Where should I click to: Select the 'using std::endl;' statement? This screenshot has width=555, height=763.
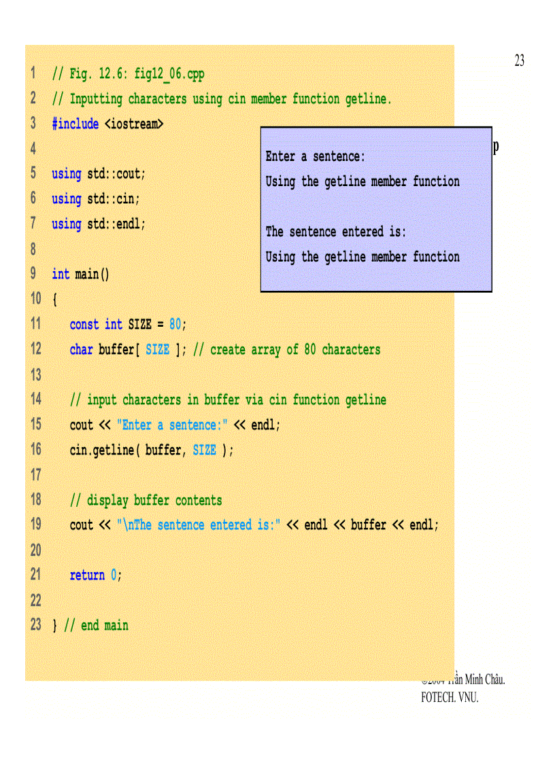coord(99,224)
